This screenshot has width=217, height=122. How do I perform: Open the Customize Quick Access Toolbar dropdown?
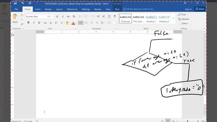click(x=37, y=3)
